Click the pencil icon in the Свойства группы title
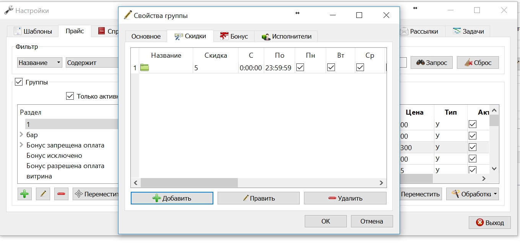Screen dimensions: 520x243 [x=128, y=15]
